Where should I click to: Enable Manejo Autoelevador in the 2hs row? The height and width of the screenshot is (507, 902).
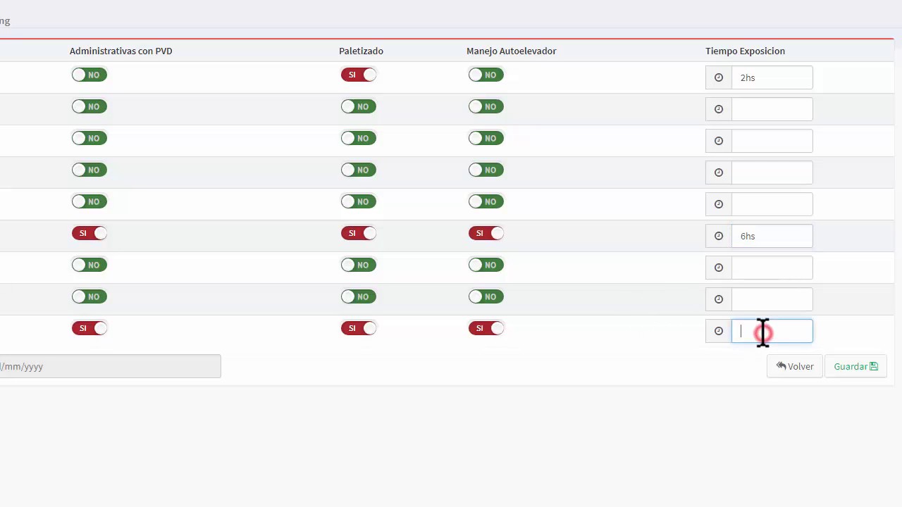(486, 75)
